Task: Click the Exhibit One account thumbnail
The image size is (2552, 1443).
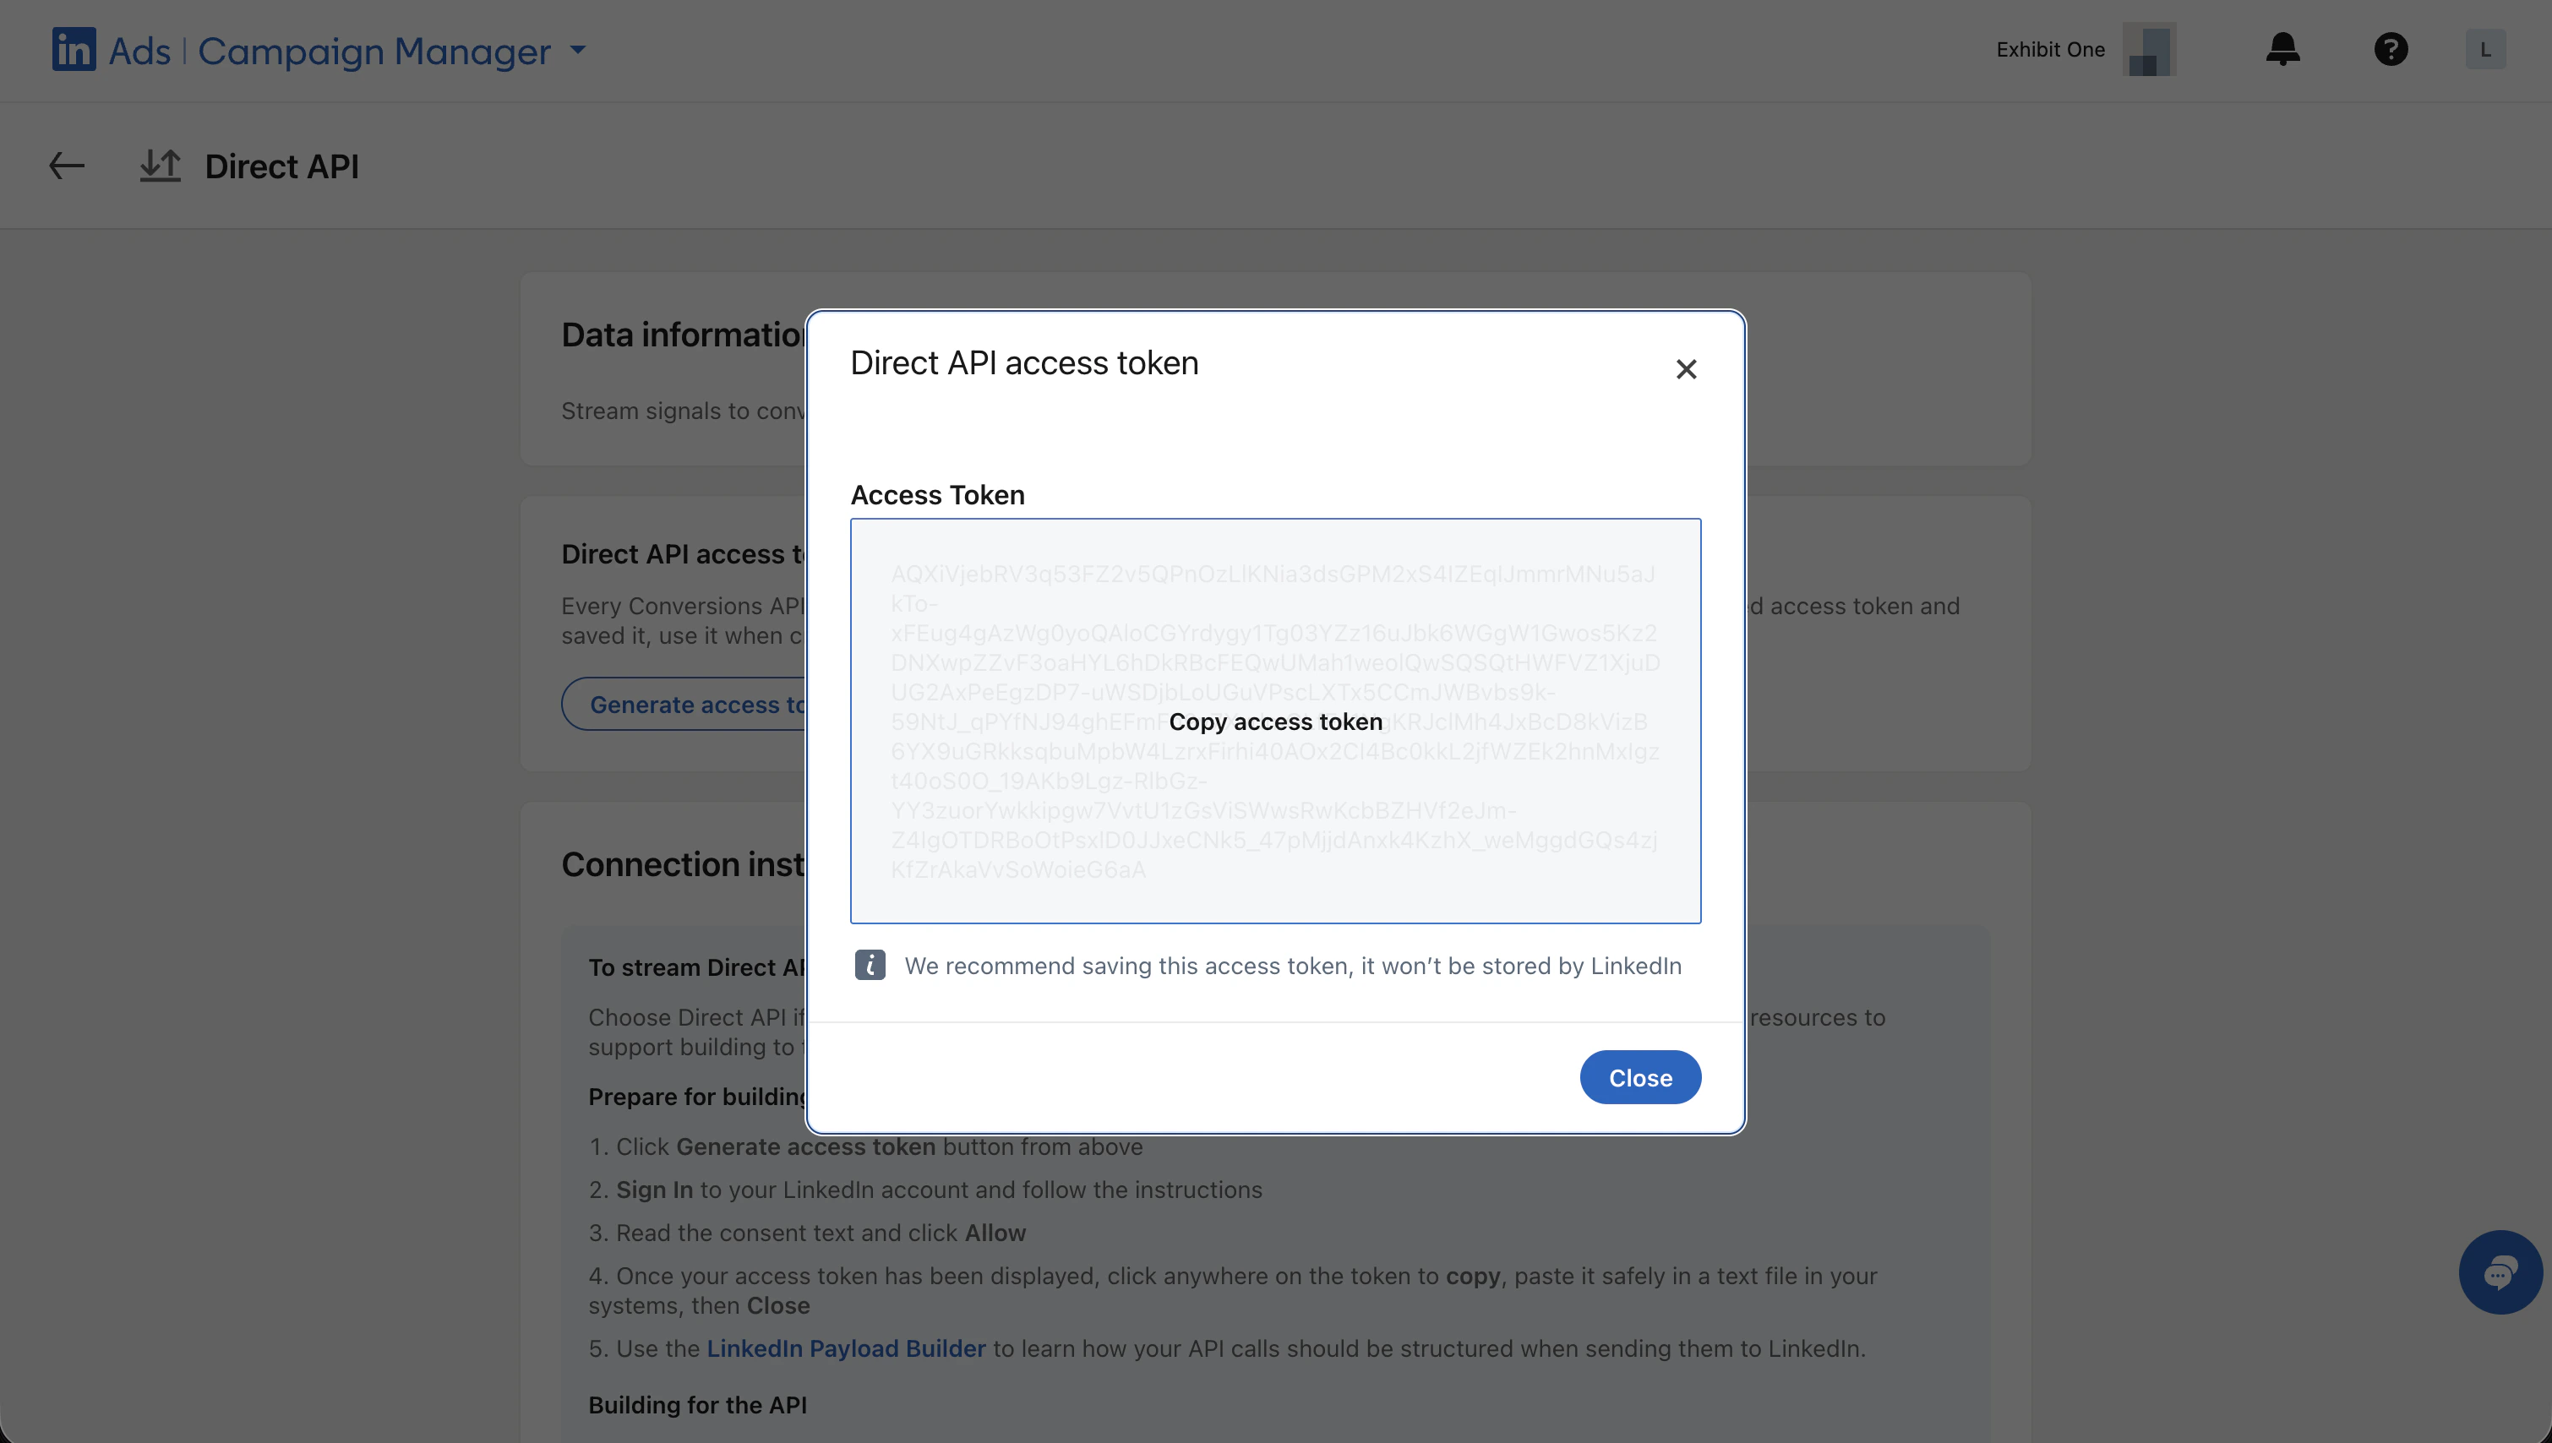Action: 2150,50
